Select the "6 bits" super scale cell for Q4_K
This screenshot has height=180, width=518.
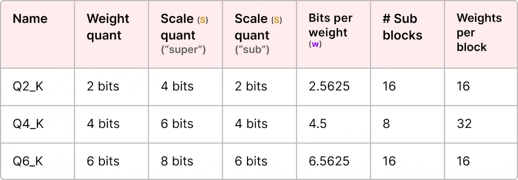(177, 124)
